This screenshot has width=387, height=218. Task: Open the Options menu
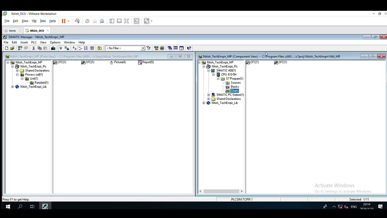pyautogui.click(x=55, y=42)
